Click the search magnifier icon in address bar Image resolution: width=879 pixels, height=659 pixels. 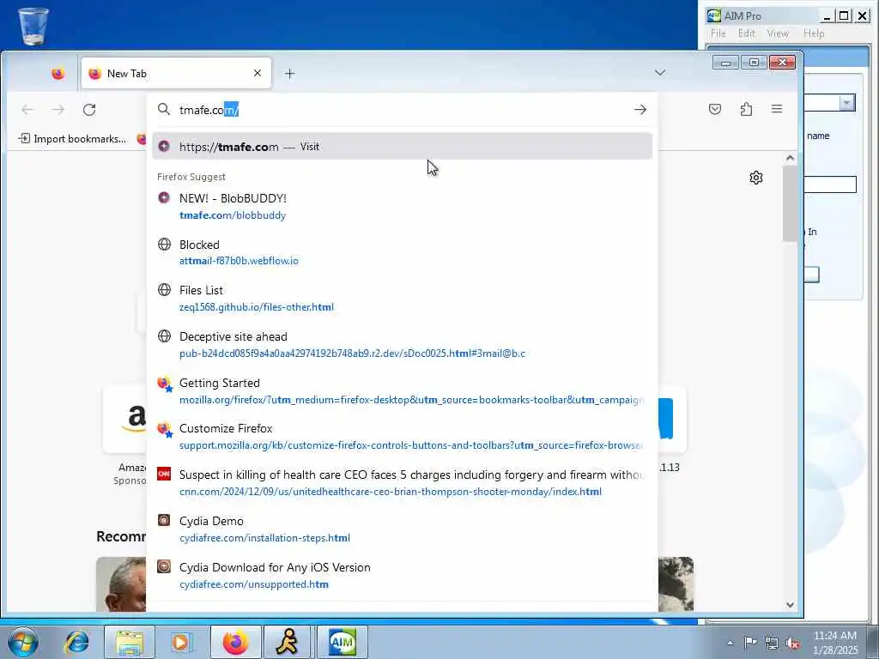tap(164, 109)
